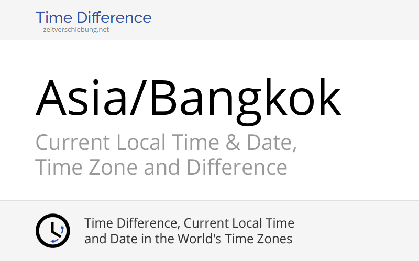The height and width of the screenshot is (261, 419).
Task: Click the zeitverschiebung.net domain text
Action: [x=76, y=30]
